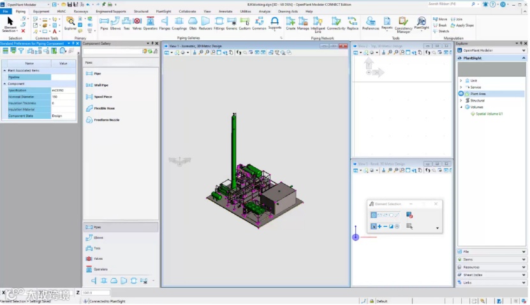Click the Join manipulation button
Viewport: 530px width, 305px height.
click(457, 19)
